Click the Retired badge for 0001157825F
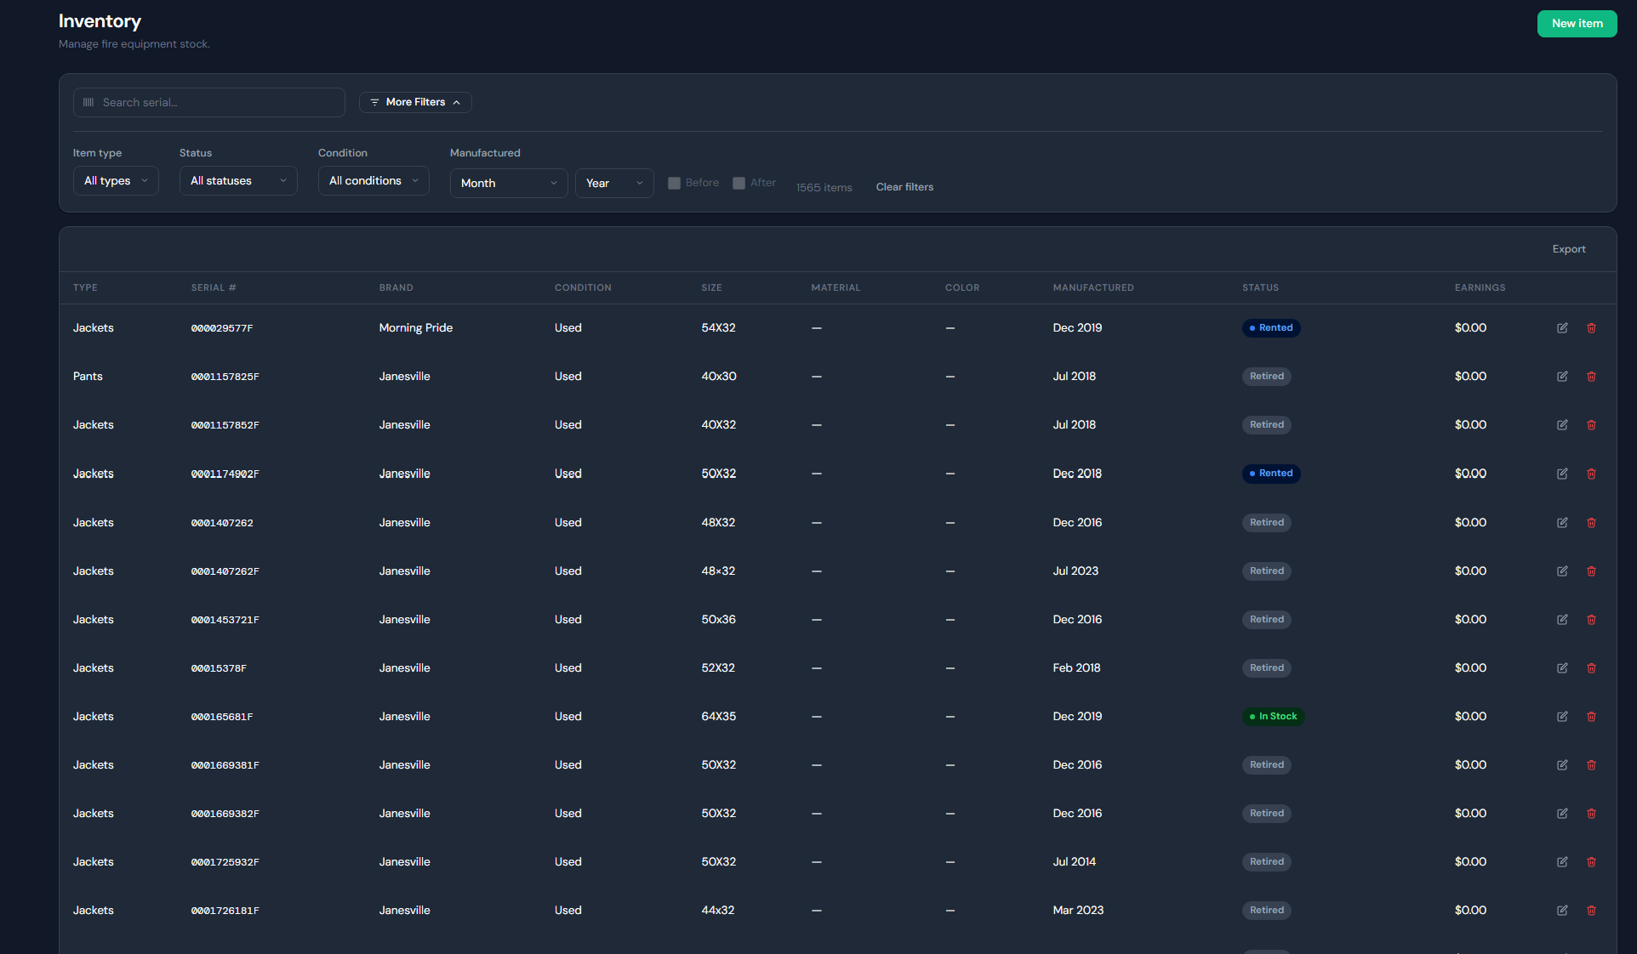 [1267, 377]
